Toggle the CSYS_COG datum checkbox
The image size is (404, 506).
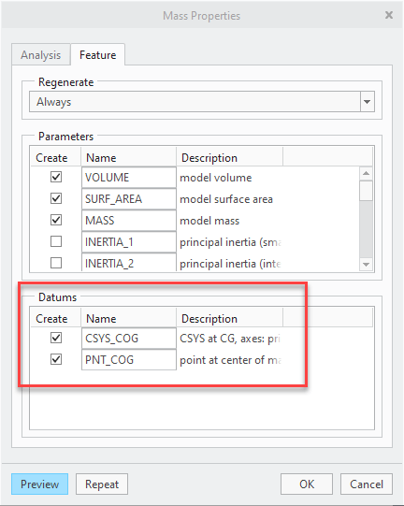tap(56, 338)
